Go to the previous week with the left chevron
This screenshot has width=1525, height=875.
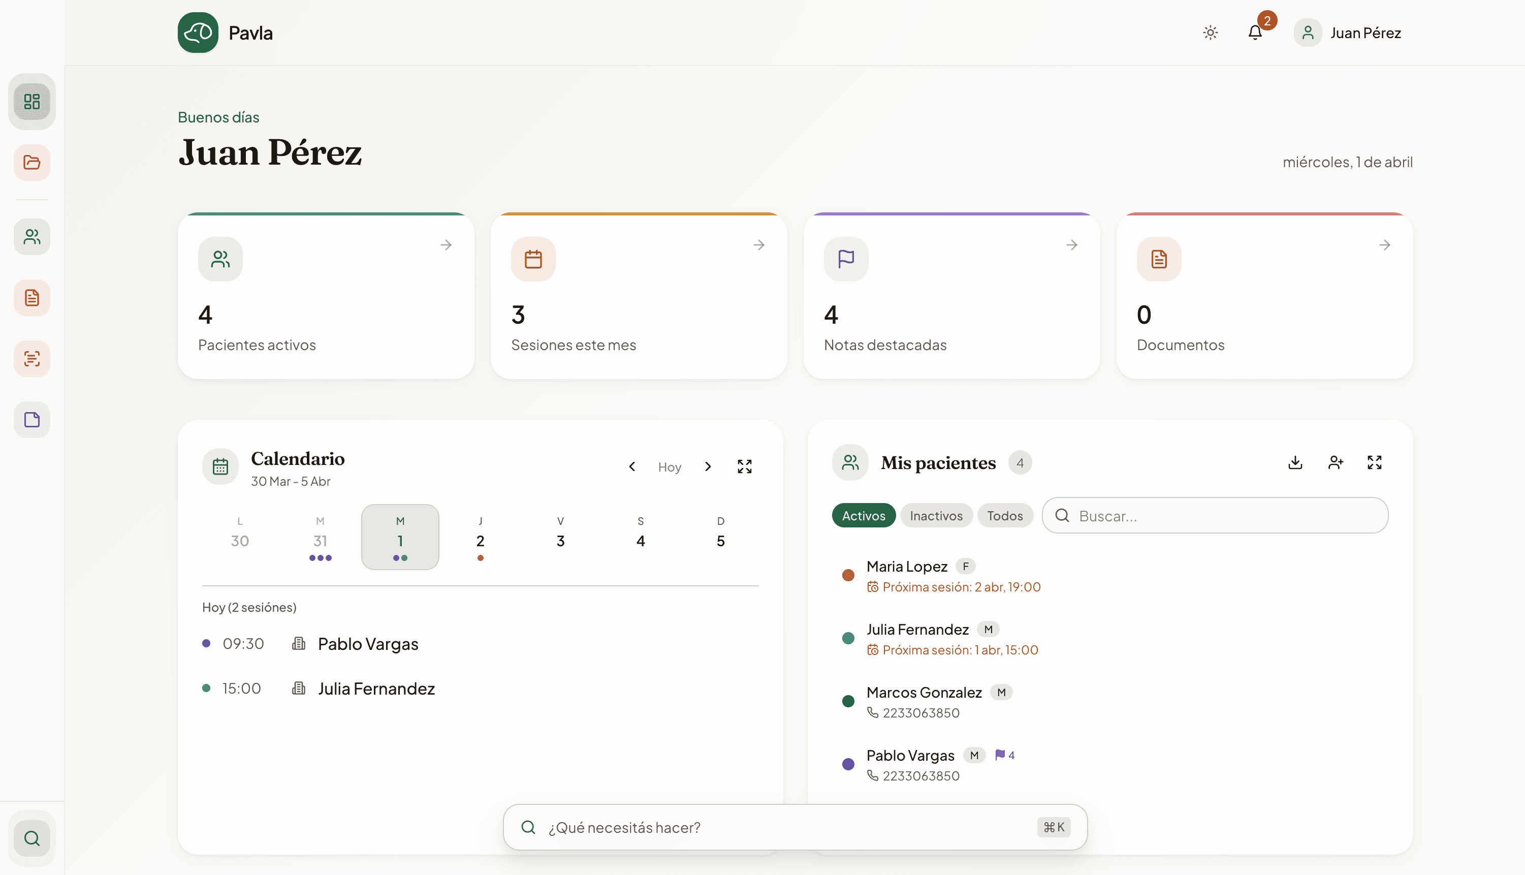click(632, 466)
